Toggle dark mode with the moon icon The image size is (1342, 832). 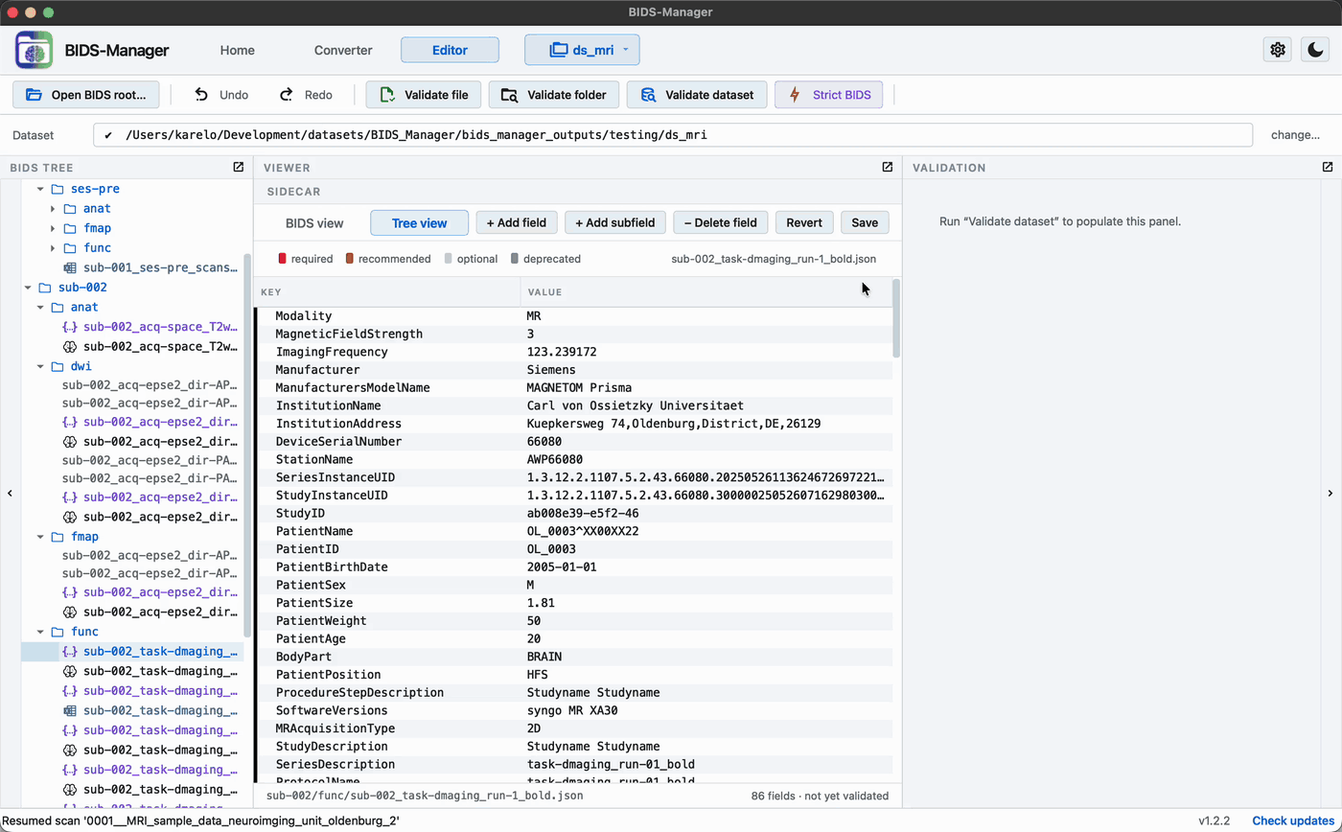pos(1314,50)
